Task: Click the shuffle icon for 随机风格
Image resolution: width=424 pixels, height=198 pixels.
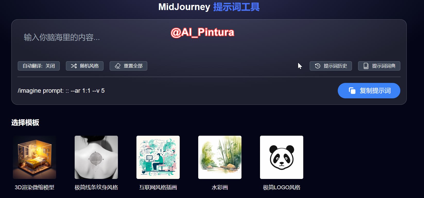Action: pyautogui.click(x=74, y=66)
